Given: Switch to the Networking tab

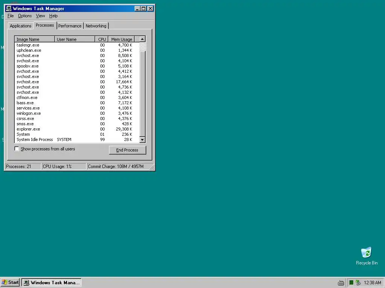Looking at the screenshot, I should [96, 26].
